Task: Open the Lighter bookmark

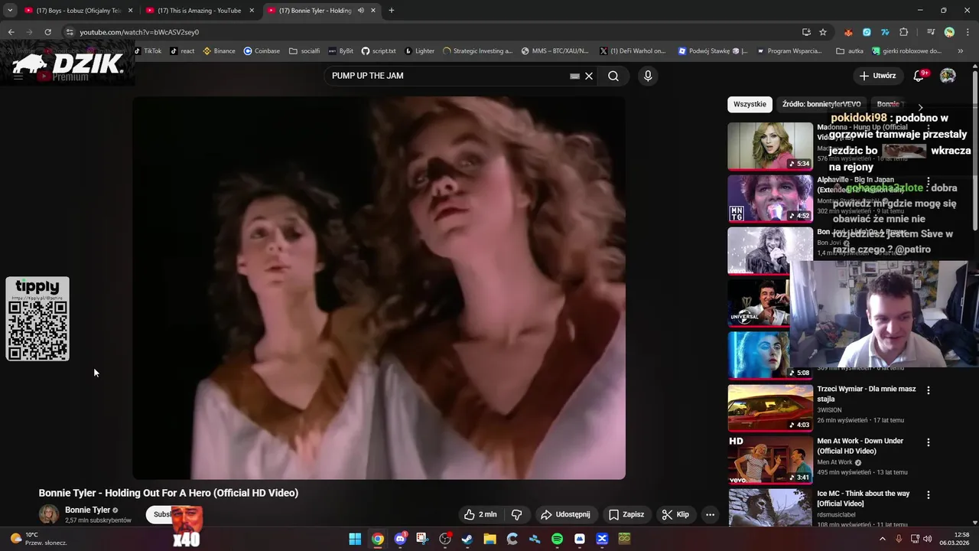Action: point(419,51)
